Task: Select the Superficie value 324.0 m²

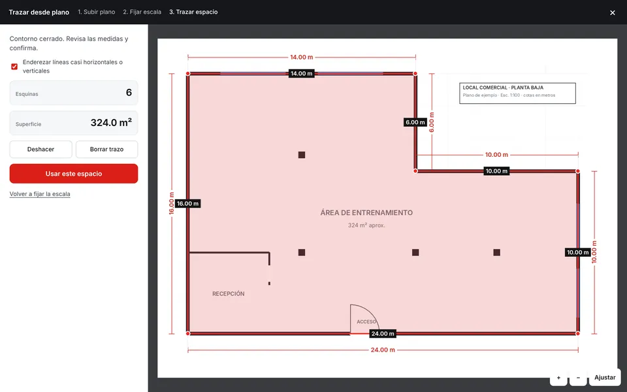Action: click(111, 123)
